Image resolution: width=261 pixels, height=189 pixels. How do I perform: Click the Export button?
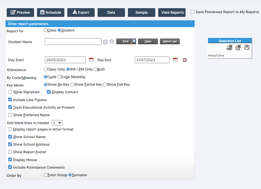pos(81,13)
